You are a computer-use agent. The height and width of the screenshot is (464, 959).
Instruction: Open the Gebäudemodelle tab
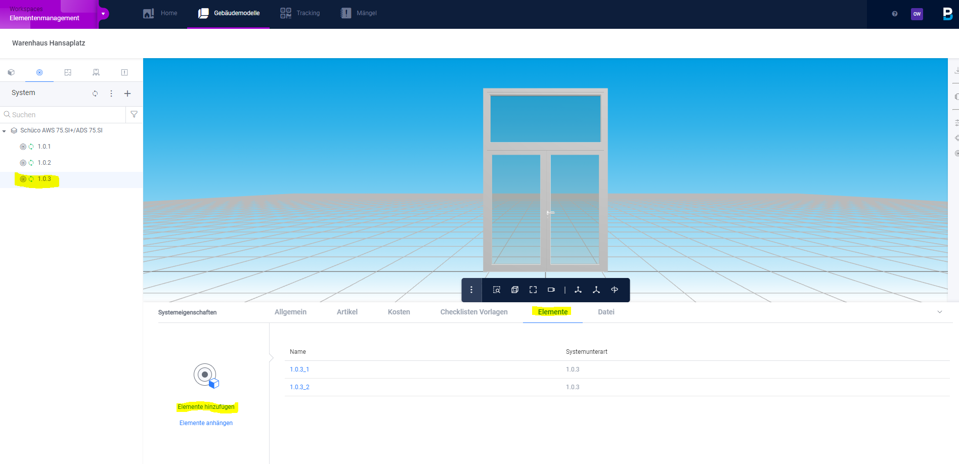tap(229, 13)
